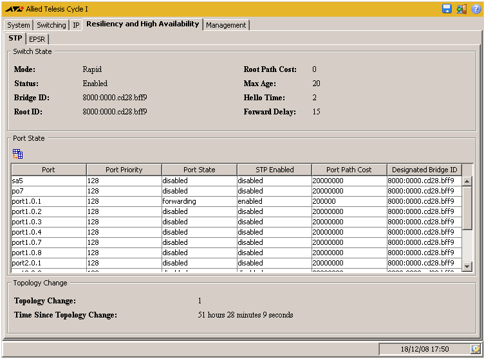The height and width of the screenshot is (358, 484).
Task: Select the port1.0.2 row
Action: tap(236, 211)
